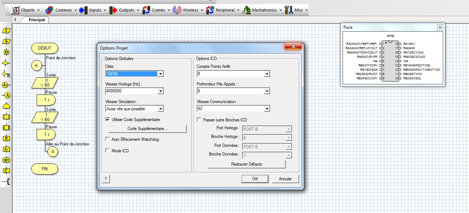Select the goto connection point icon
Viewport: 469px width, 213px height.
pyautogui.click(x=6, y=96)
